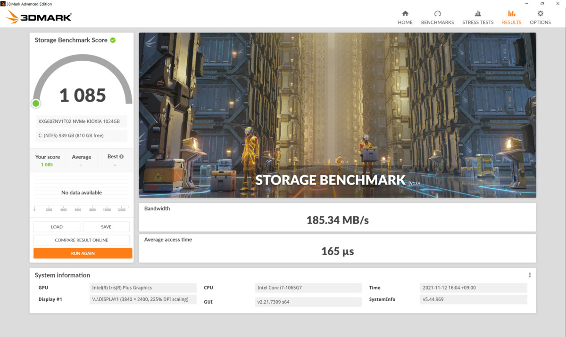Select the GPU value Intel(R) Iris(R) Plus Graphics
The width and height of the screenshot is (566, 337).
click(143, 288)
